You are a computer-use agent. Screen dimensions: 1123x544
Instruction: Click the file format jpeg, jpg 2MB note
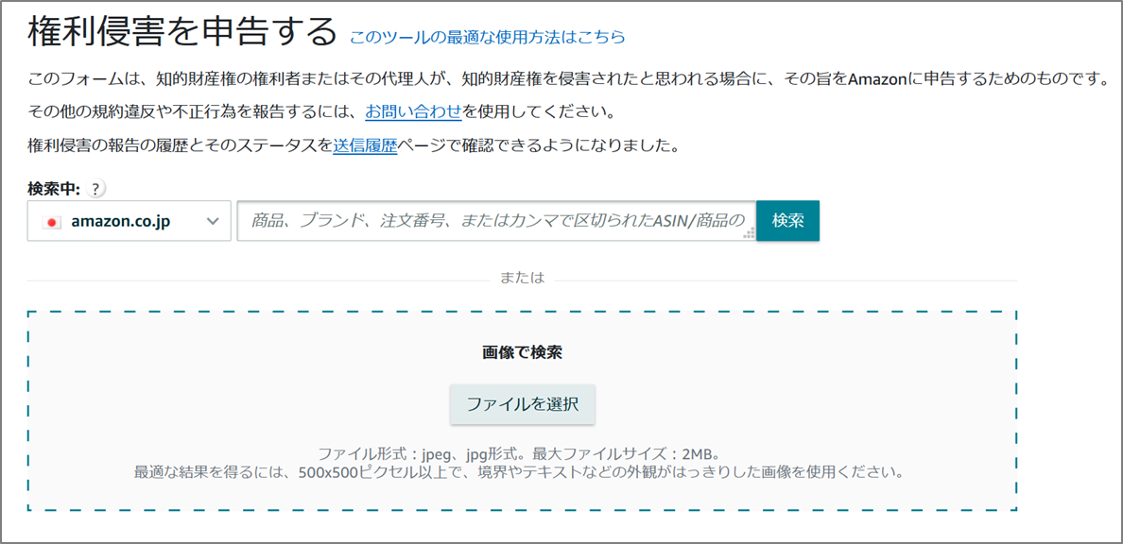(x=523, y=454)
